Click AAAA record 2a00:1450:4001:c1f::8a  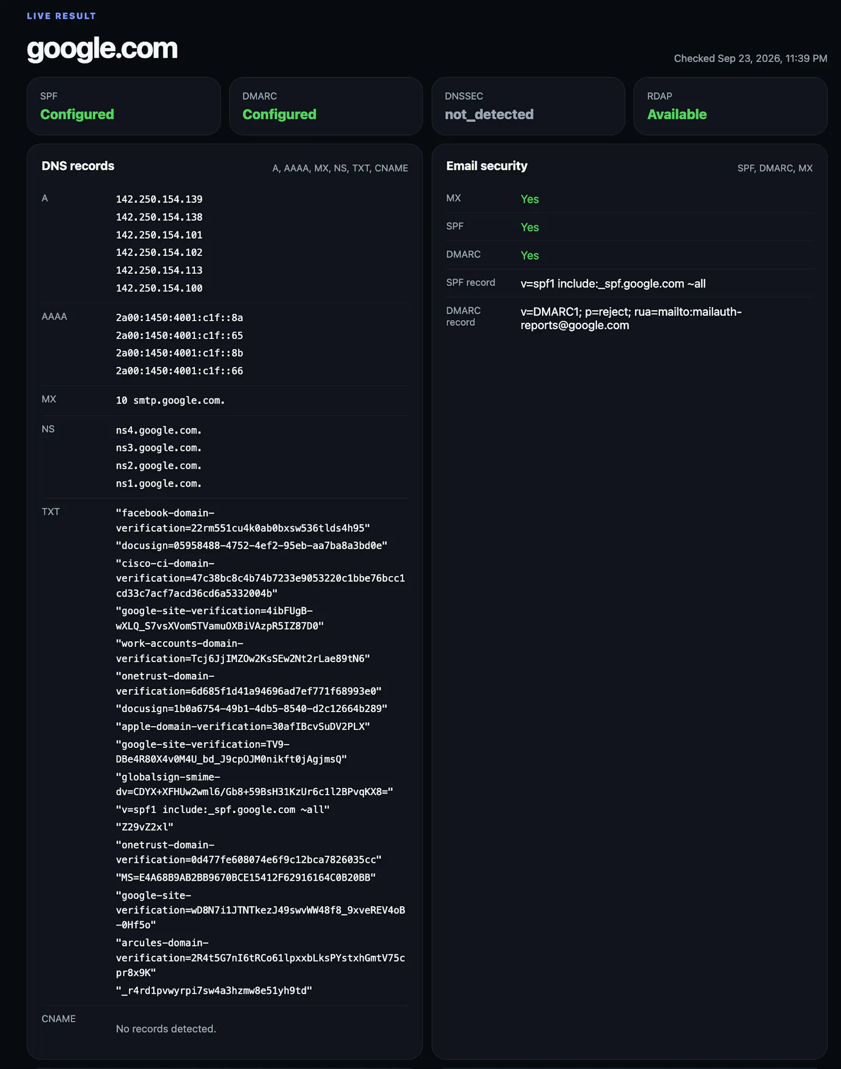(179, 317)
